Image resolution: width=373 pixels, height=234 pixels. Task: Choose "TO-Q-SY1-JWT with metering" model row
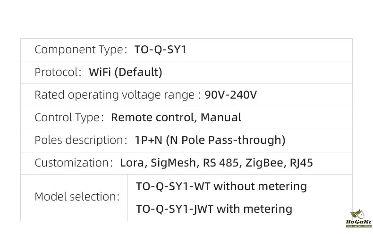(214, 209)
